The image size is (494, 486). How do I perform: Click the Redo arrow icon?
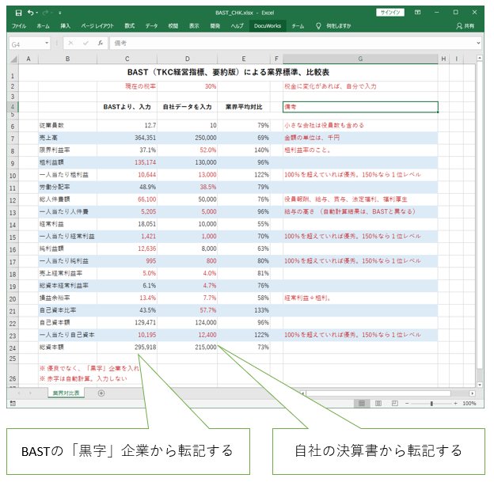tap(46, 13)
